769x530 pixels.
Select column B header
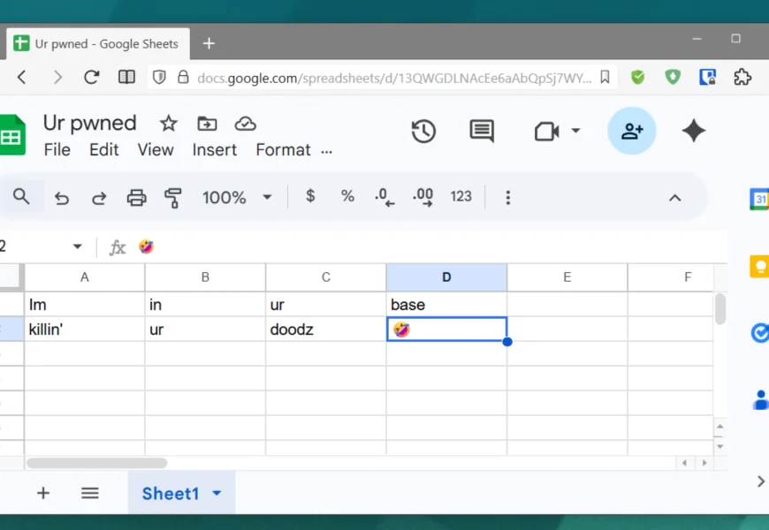(205, 277)
